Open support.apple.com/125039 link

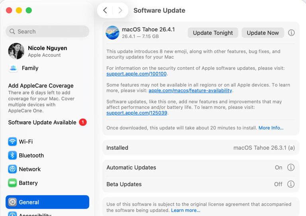[137, 113]
